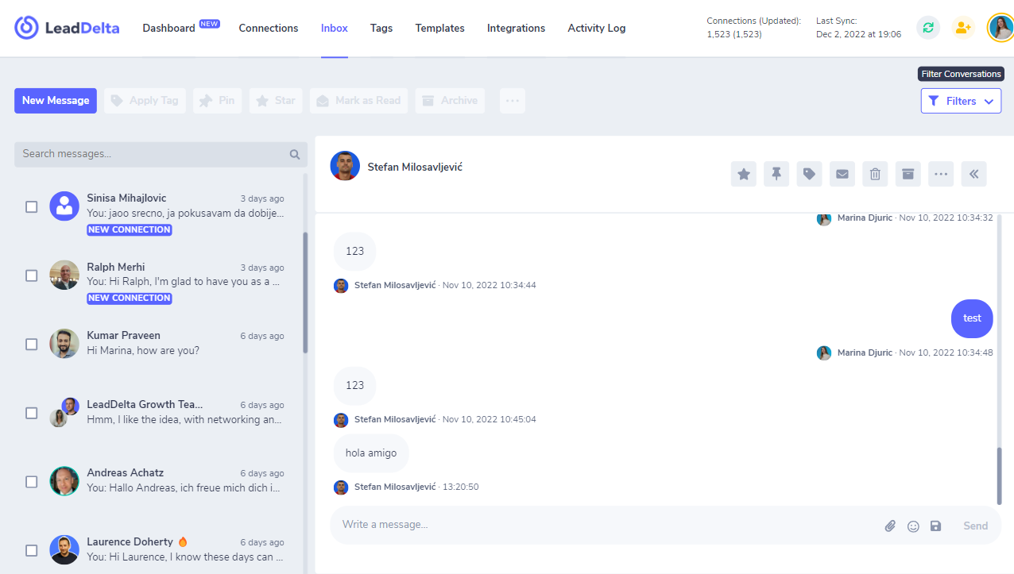Click the toolbar Archive button
Image resolution: width=1014 pixels, height=574 pixels.
point(450,101)
